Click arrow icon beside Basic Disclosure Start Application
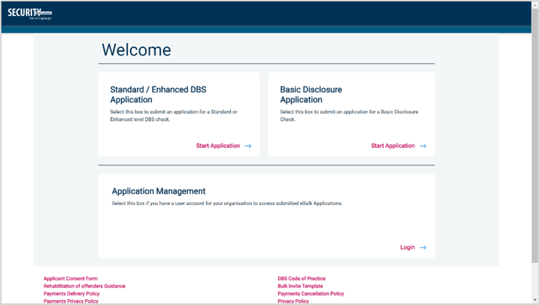The image size is (540, 305). point(423,146)
